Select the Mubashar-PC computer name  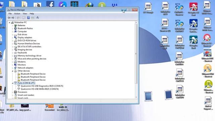(20, 23)
